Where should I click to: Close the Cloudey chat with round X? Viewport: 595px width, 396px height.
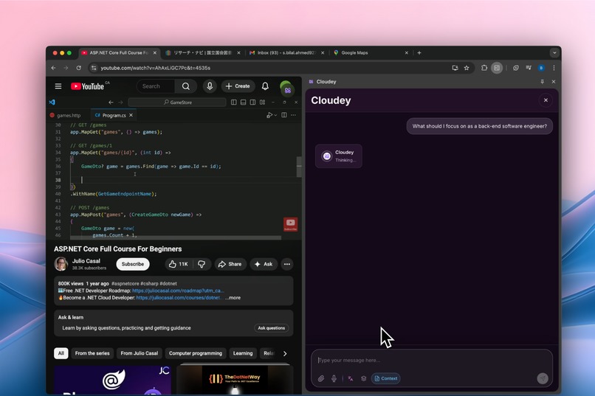(546, 100)
